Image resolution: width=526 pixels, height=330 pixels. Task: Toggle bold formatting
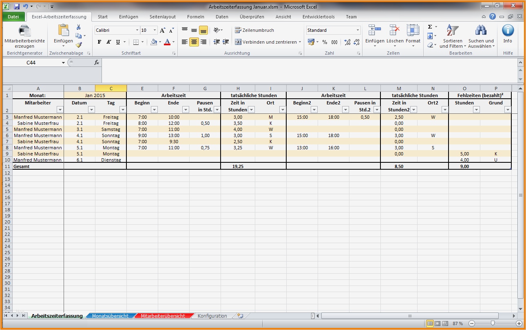99,42
